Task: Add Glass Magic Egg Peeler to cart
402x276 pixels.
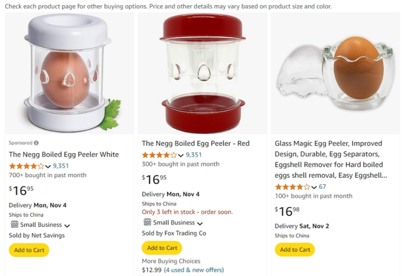Action: (295, 249)
